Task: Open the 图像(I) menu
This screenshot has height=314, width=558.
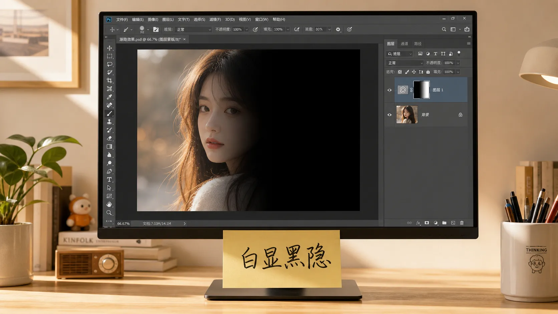Action: (153, 19)
